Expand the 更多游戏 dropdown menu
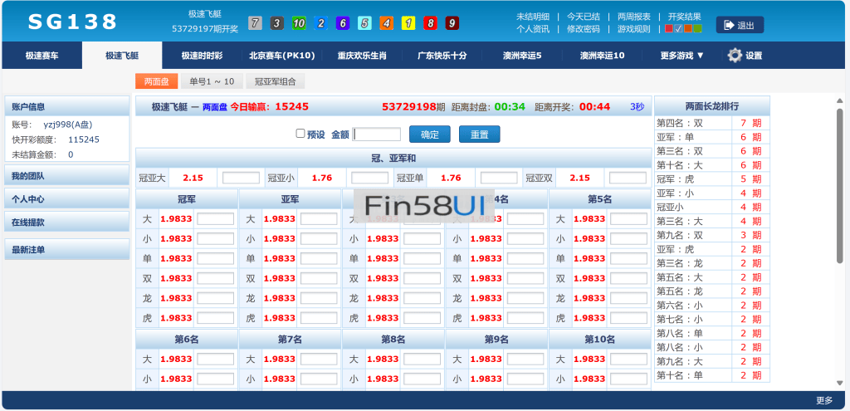This screenshot has height=411, width=850. coord(681,56)
